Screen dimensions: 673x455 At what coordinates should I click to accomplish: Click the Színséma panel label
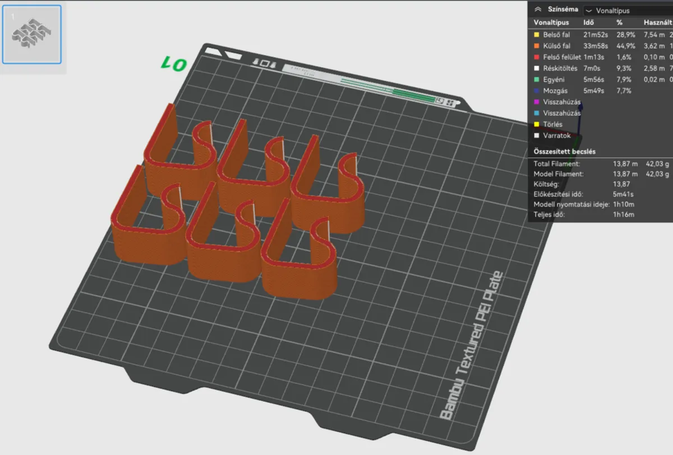(563, 10)
